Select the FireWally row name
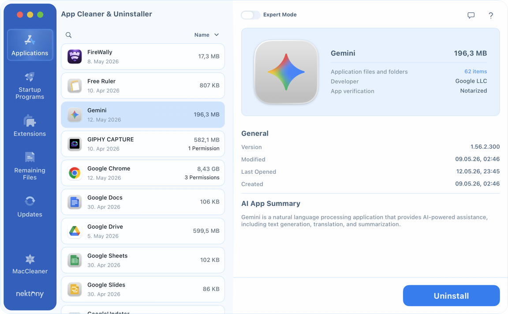Viewport: 508px width, 314px height. pos(100,52)
